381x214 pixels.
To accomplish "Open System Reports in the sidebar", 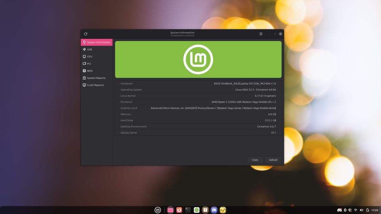I will 96,78.
